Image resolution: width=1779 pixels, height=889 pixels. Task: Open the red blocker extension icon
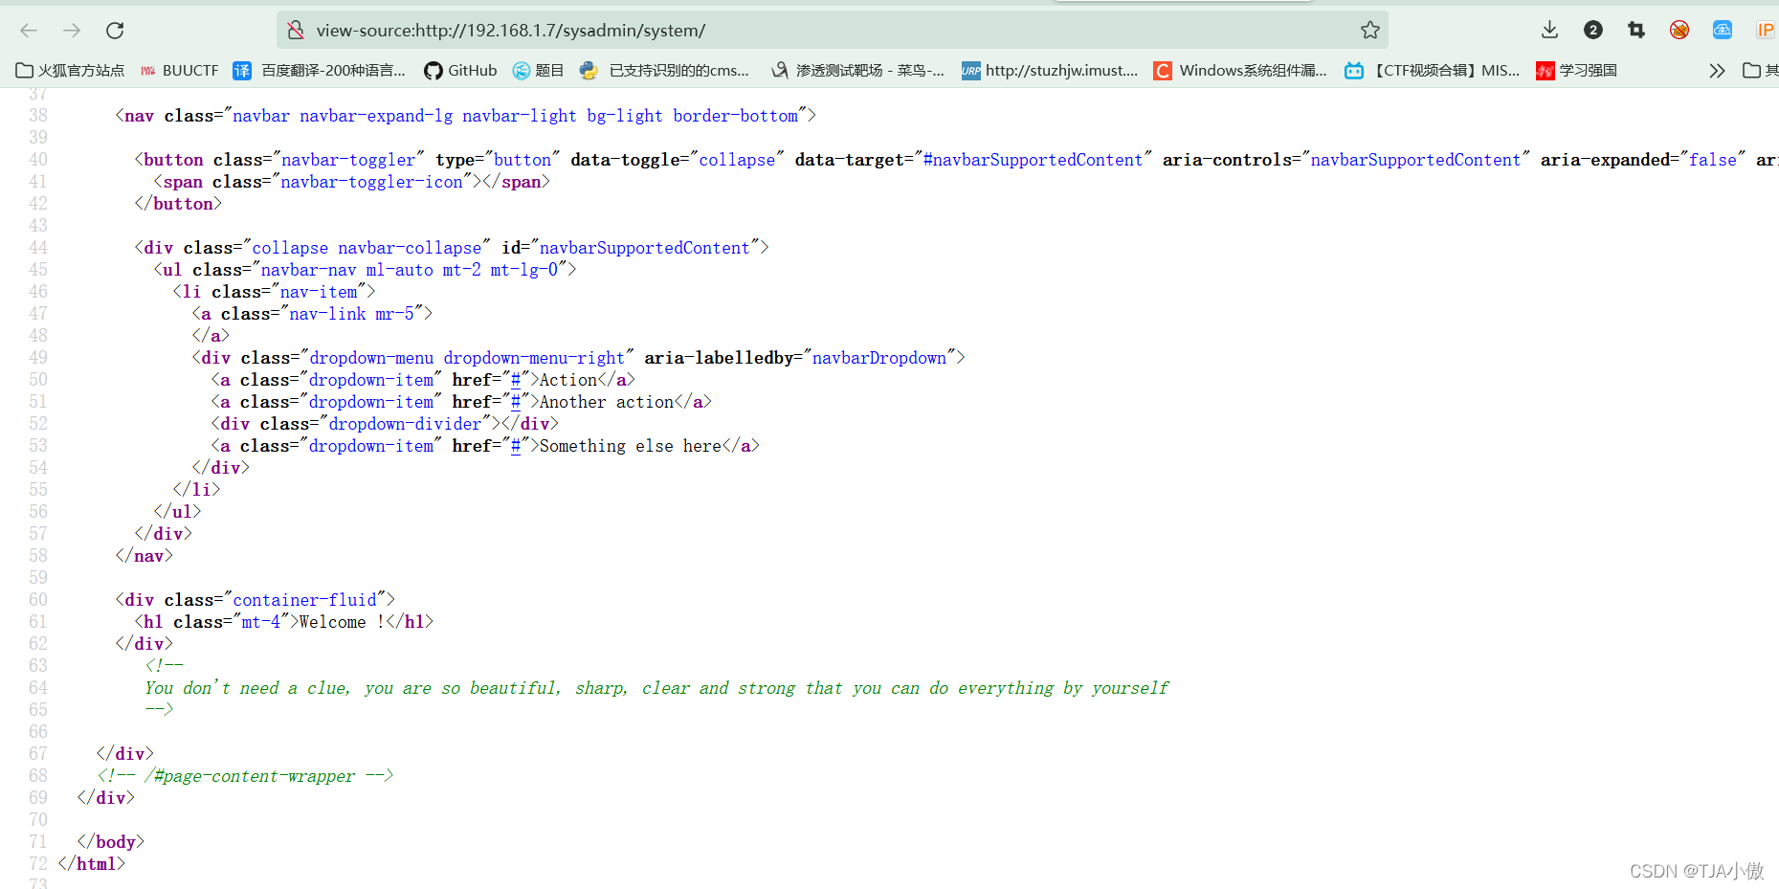pos(1679,30)
